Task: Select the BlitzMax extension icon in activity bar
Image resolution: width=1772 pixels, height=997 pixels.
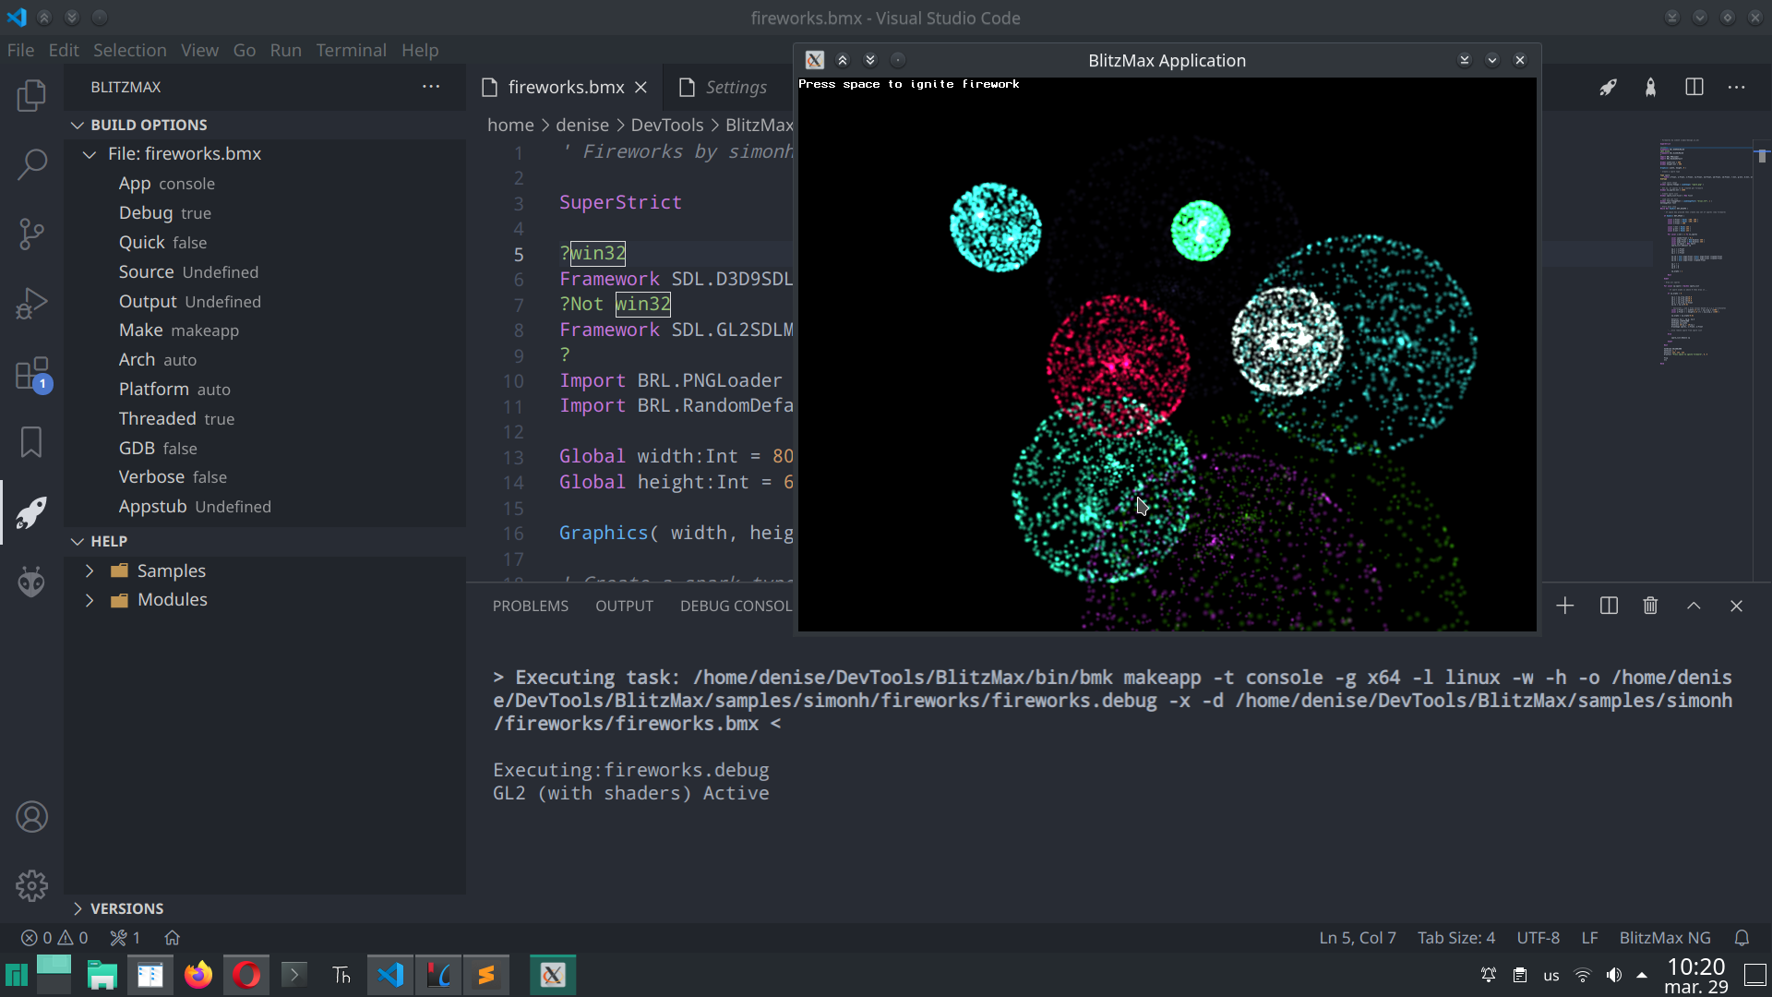Action: click(31, 512)
